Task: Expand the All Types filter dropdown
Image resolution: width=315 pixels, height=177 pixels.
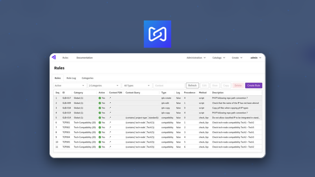Action: (137, 85)
